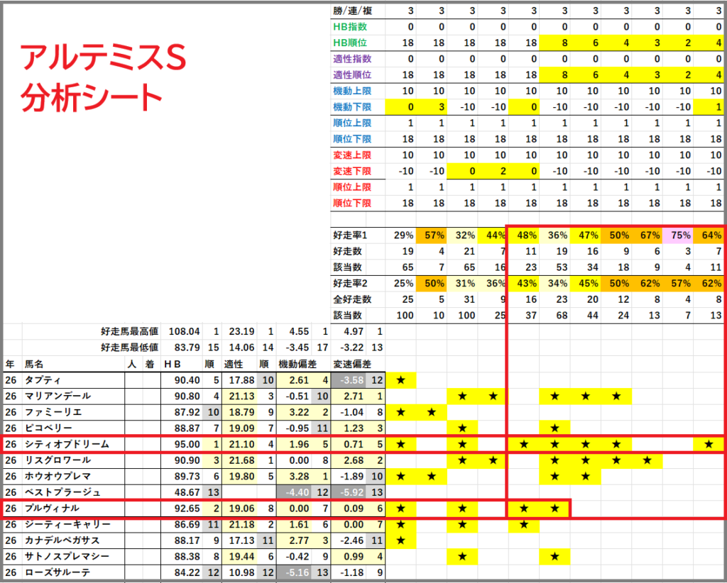Select the red アルテミスS 分析シート title
This screenshot has width=727, height=583.
(103, 77)
